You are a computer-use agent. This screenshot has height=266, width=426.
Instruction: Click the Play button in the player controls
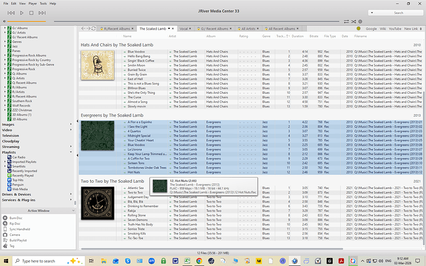tap(22, 12)
